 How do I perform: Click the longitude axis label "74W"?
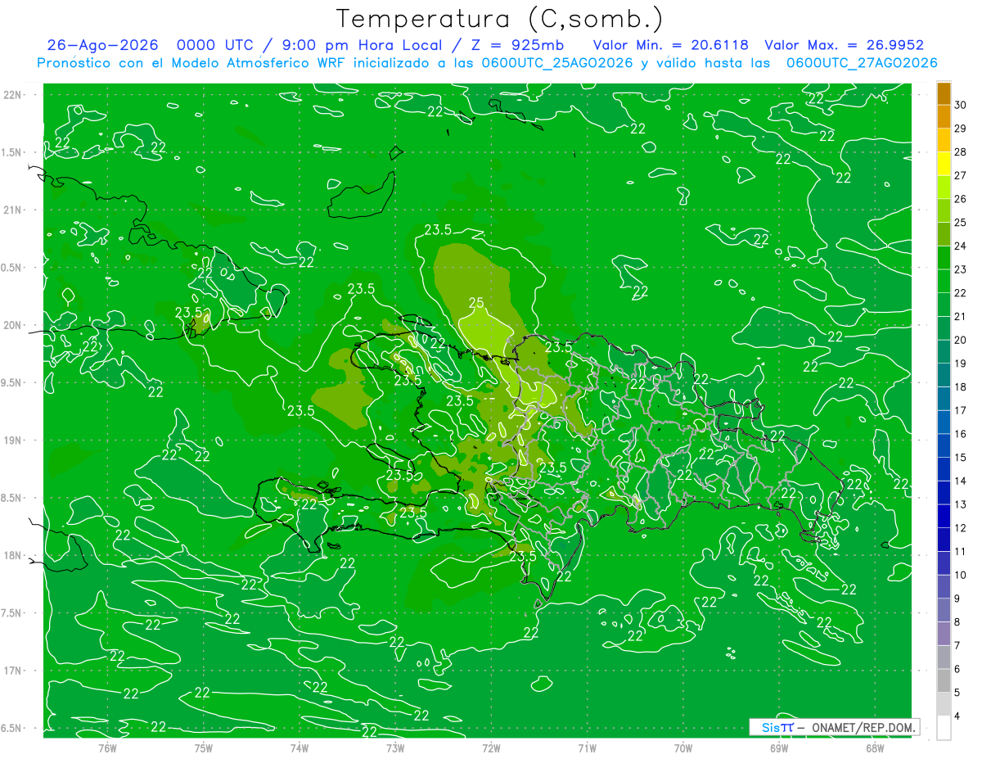299,748
